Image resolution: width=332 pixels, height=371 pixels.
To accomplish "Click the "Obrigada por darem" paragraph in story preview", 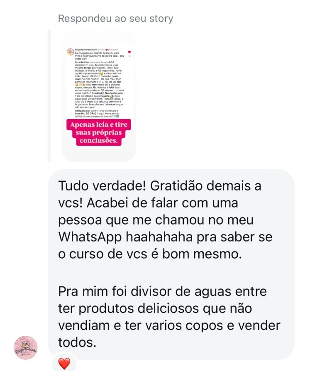I will pos(97,114).
